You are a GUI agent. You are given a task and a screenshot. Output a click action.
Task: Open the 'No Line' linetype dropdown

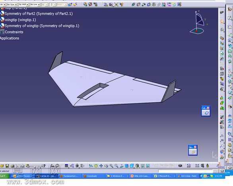39,5
